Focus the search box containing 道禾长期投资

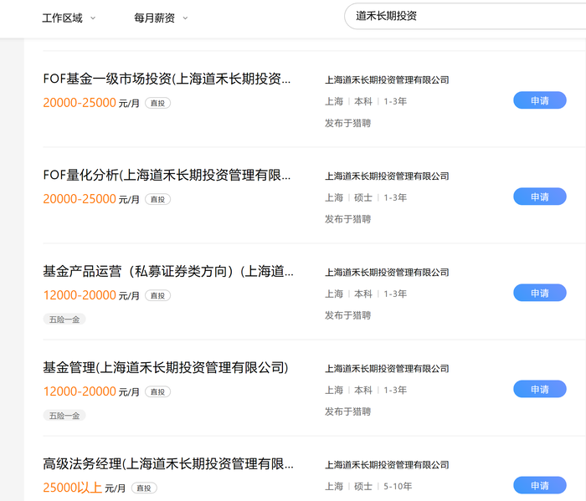[465, 16]
